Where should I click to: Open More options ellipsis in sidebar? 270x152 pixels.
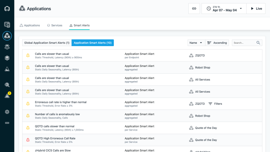pyautogui.click(x=7, y=123)
